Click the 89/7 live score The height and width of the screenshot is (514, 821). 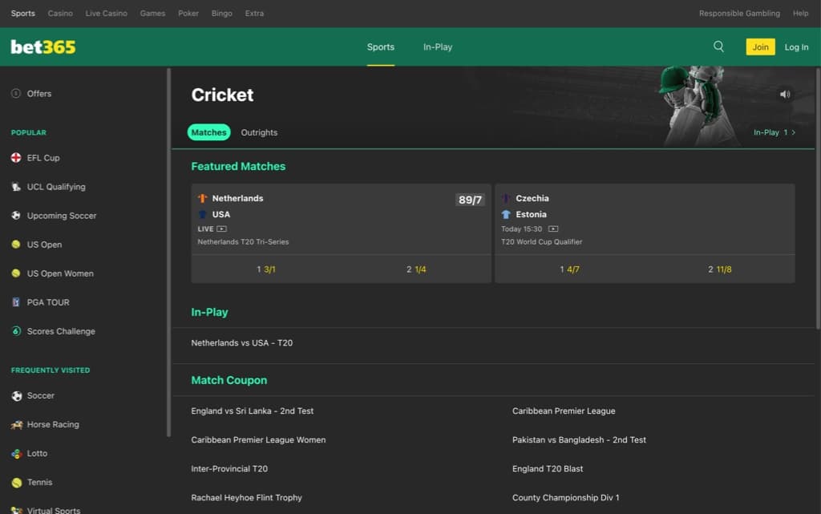(x=470, y=200)
